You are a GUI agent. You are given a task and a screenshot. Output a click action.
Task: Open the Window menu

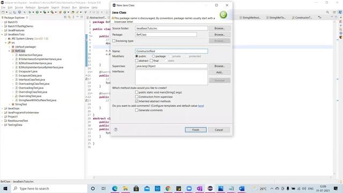84,8
